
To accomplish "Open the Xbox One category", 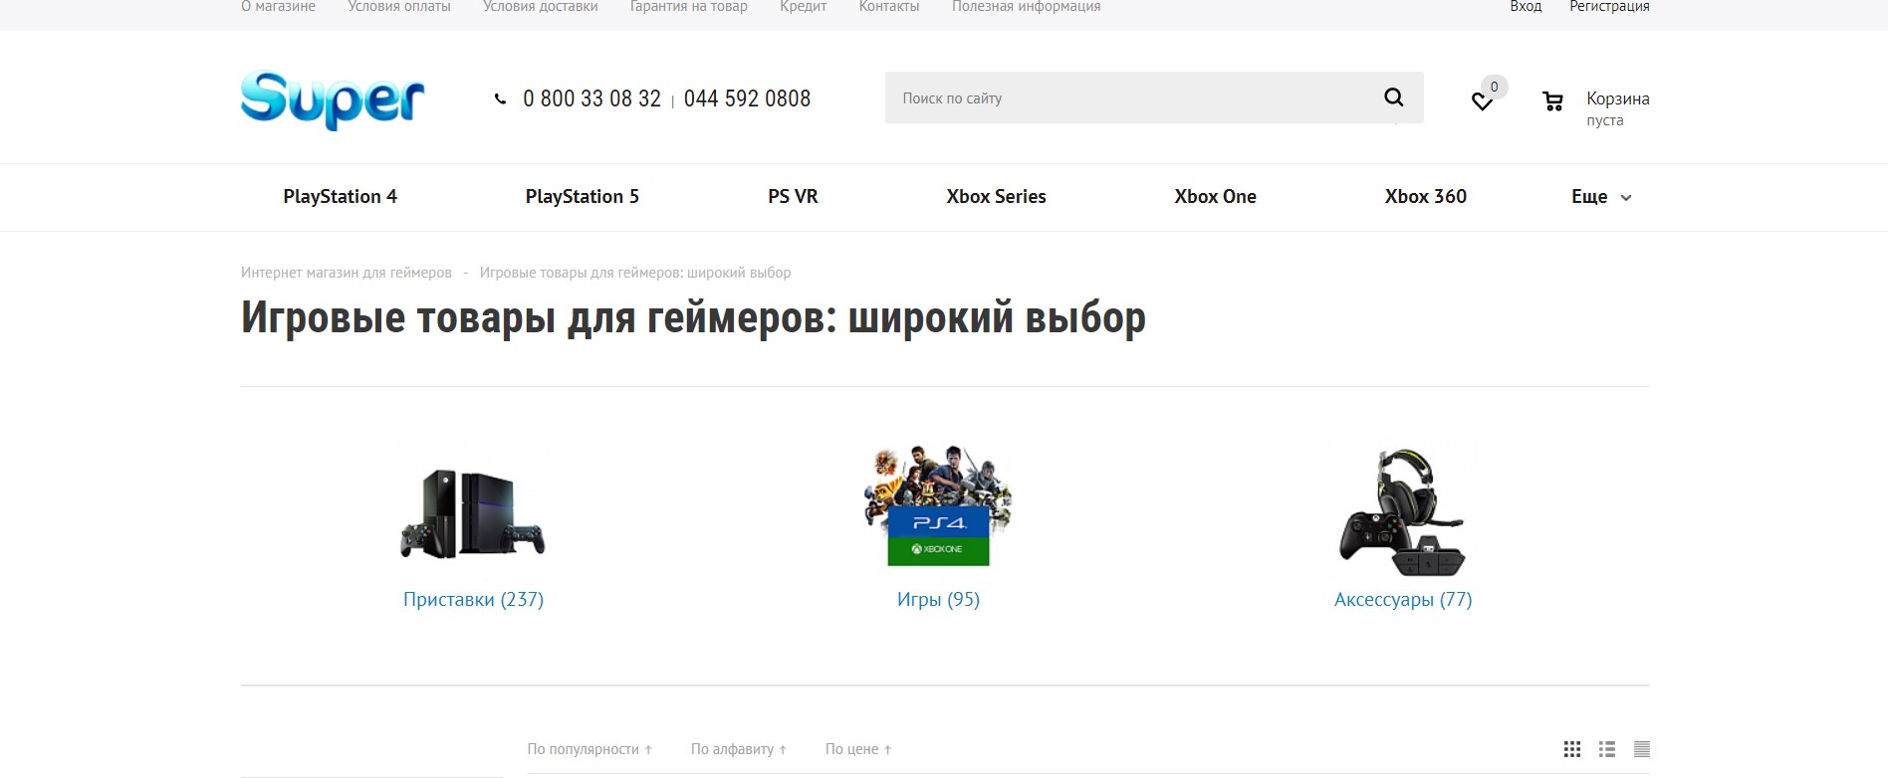I will point(1215,197).
